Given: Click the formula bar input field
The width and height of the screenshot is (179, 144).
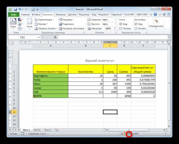Looking at the screenshot, I should (x=113, y=37).
